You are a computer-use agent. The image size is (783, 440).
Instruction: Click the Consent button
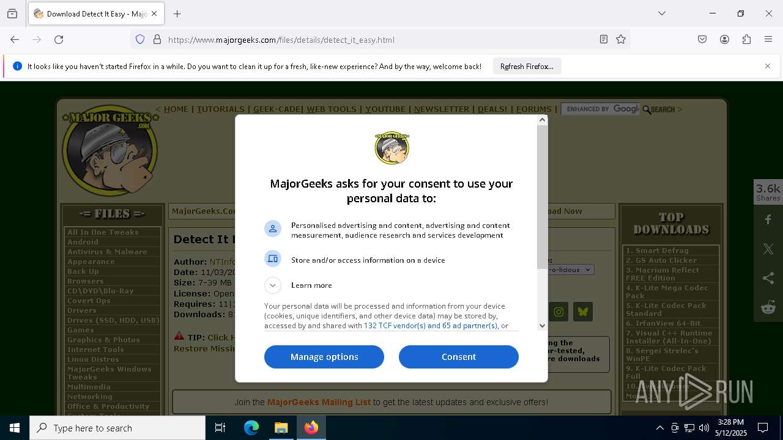pos(459,357)
